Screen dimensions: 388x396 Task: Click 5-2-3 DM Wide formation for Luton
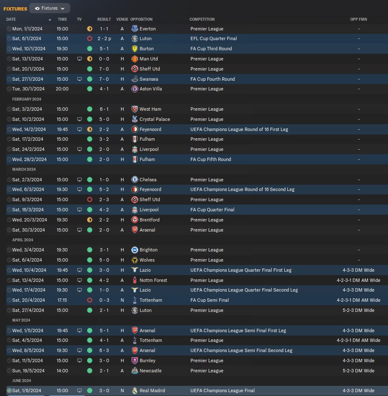[358, 310]
